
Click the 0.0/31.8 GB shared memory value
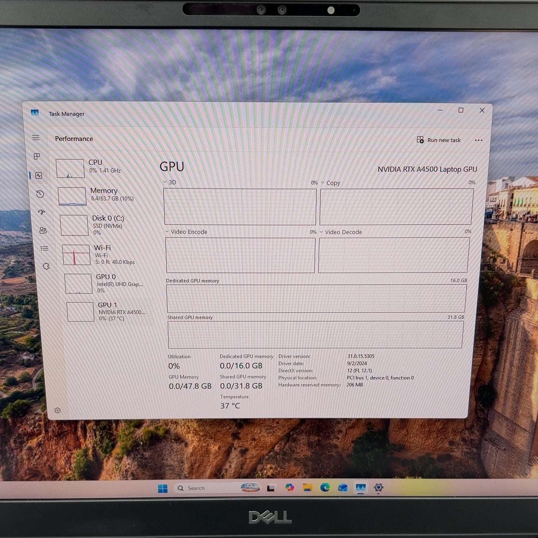241,386
